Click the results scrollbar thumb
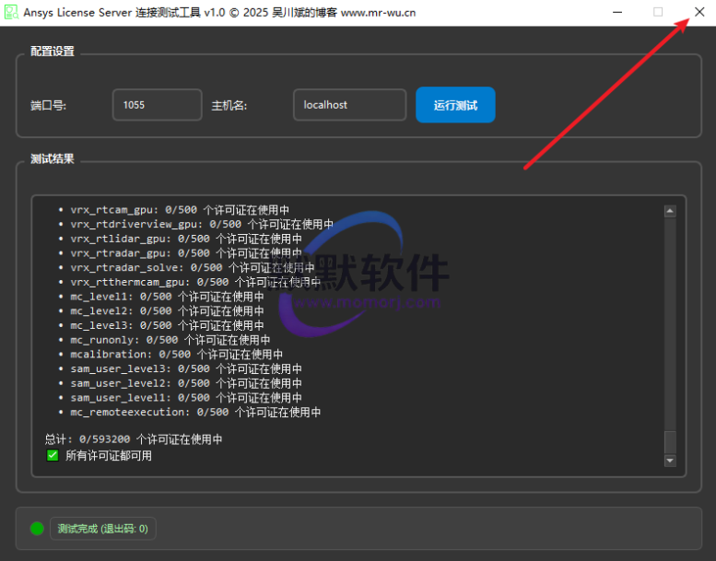 click(670, 442)
